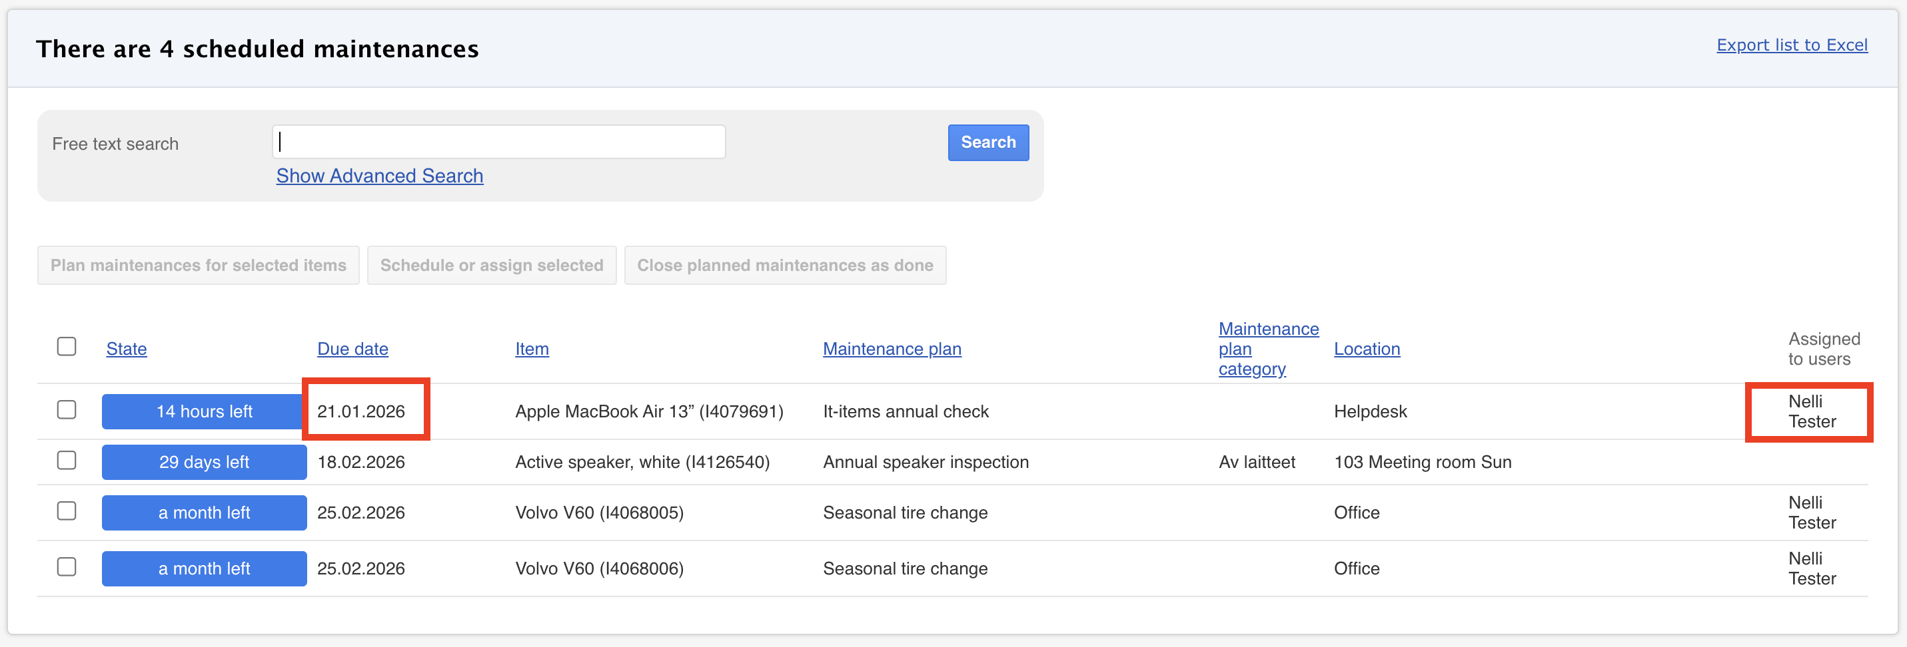This screenshot has height=647, width=1907.
Task: Click Close planned maintenances as done
Action: point(785,266)
